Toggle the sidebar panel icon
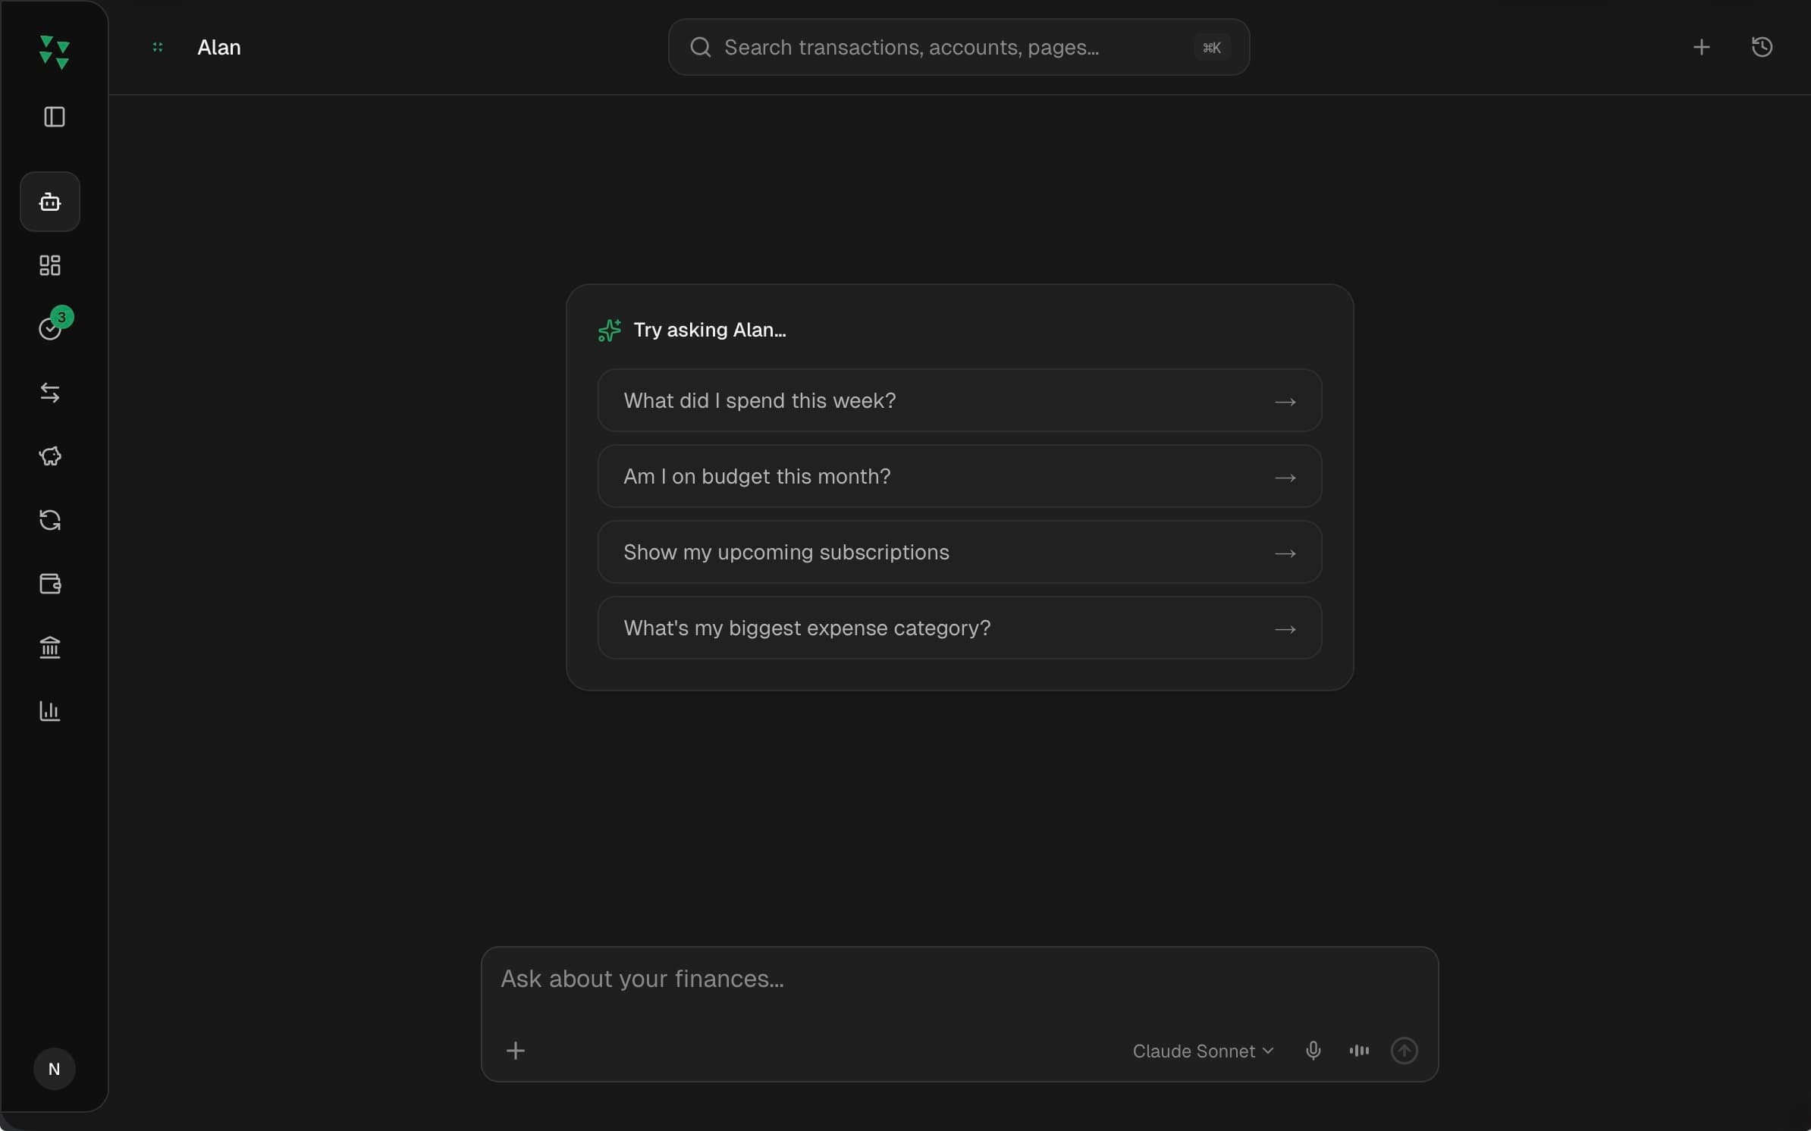 point(54,117)
